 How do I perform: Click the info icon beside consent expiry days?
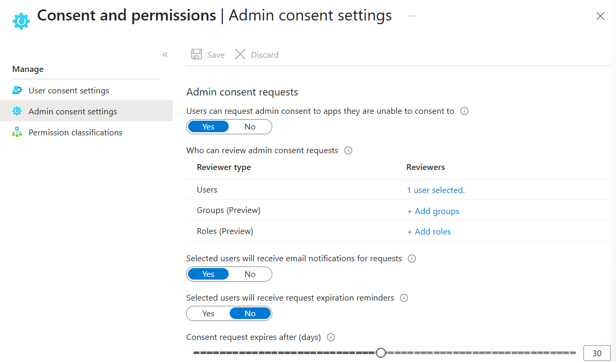tap(331, 337)
